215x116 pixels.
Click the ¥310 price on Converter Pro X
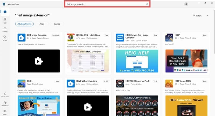click(155, 81)
